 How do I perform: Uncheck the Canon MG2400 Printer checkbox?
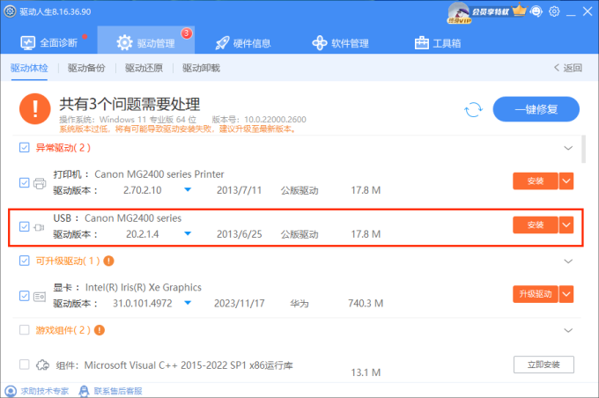[x=24, y=182]
